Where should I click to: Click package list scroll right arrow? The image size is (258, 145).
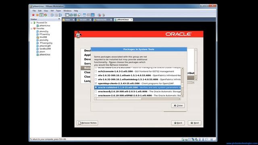pyautogui.click(x=179, y=99)
